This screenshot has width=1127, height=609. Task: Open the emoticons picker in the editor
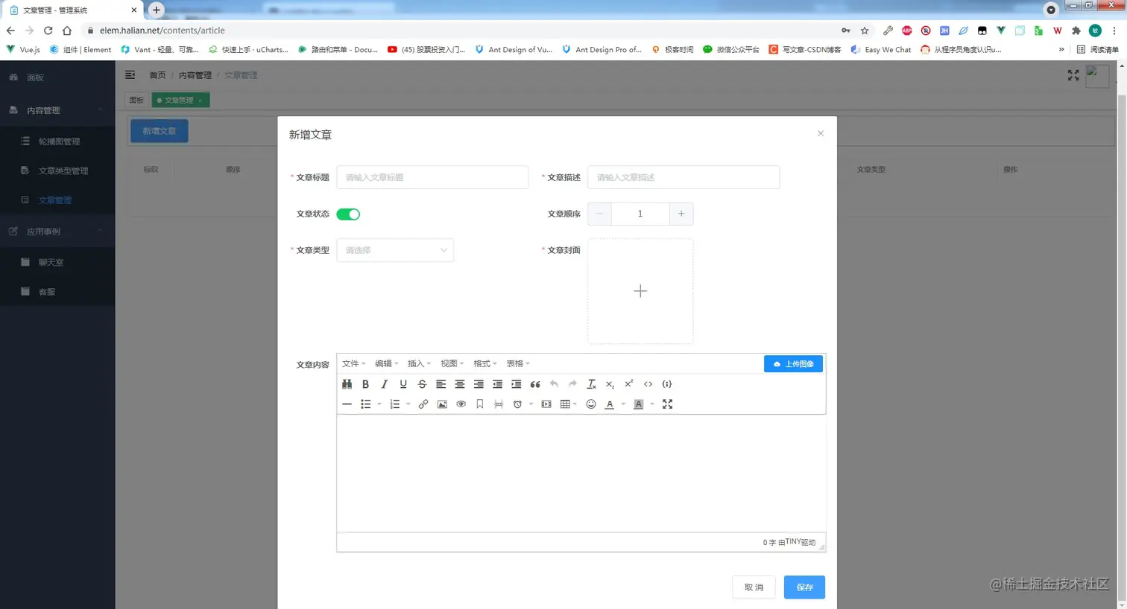coord(591,404)
